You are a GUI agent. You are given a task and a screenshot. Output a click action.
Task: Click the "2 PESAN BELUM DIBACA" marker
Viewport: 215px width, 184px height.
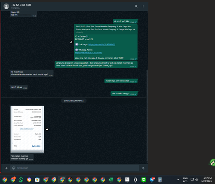(x=74, y=101)
